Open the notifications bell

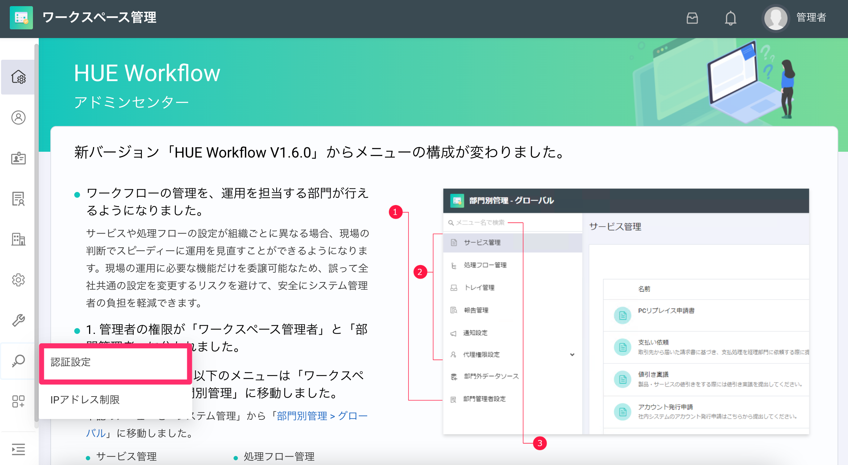point(730,18)
